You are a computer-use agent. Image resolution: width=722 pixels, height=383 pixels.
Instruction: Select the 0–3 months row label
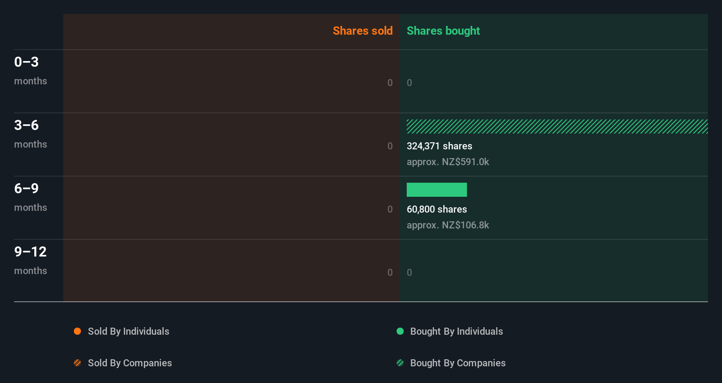coord(30,71)
